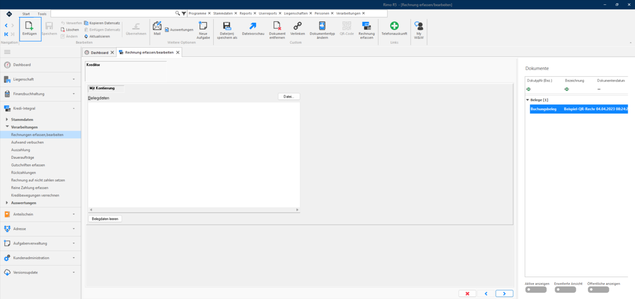The image size is (635, 299).
Task: Go to first record navigation arrow
Action: tap(6, 34)
